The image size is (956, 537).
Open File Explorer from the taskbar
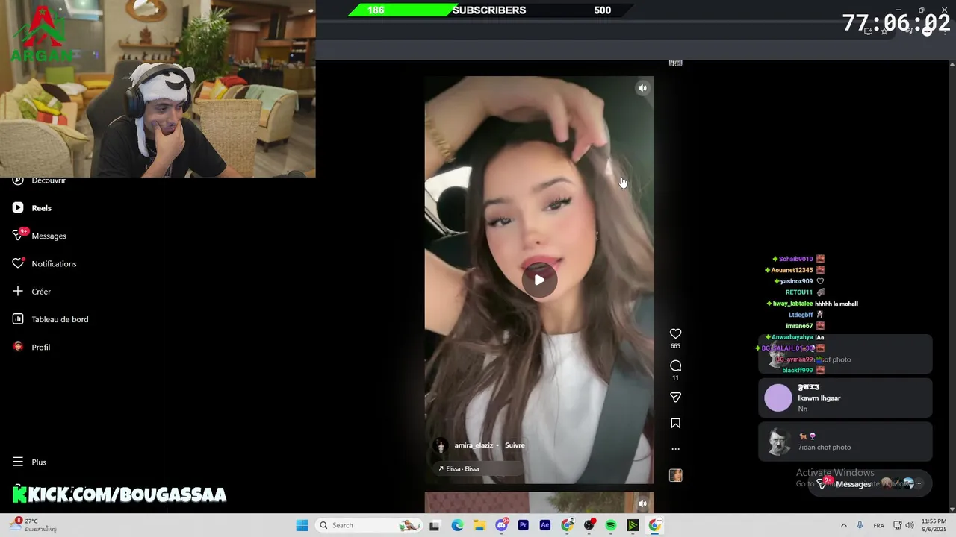pos(478,525)
